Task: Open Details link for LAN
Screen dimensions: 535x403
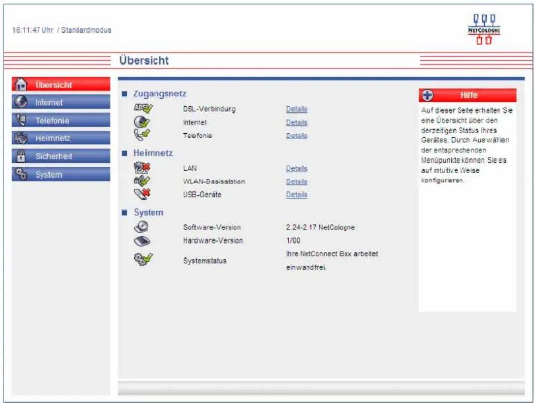Action: (297, 169)
